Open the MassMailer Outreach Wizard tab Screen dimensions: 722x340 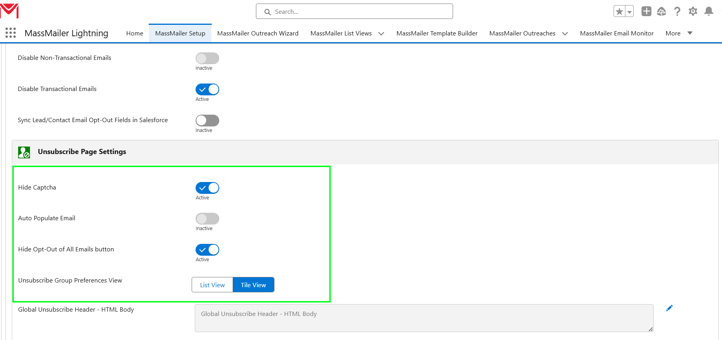(x=258, y=33)
